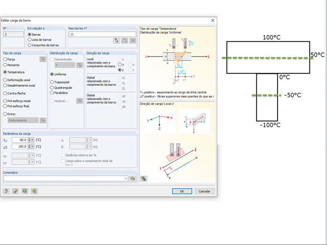The width and height of the screenshot is (327, 245).
Task: Select Parabólico load distribution
Action: click(x=52, y=93)
